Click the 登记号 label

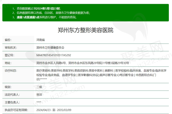click(9, 55)
